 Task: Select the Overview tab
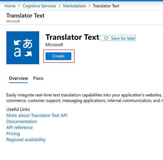click(19, 78)
